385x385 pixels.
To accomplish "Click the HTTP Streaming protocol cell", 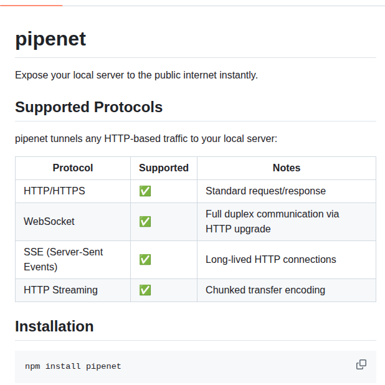I will [x=73, y=290].
